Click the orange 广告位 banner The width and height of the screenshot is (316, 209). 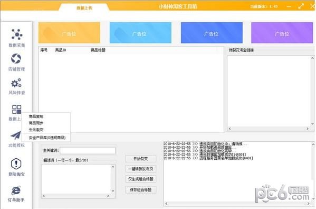tap(69, 33)
